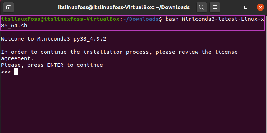Click the >>> input prompt symbol
This screenshot has height=133, width=267.
click(x=6, y=72)
